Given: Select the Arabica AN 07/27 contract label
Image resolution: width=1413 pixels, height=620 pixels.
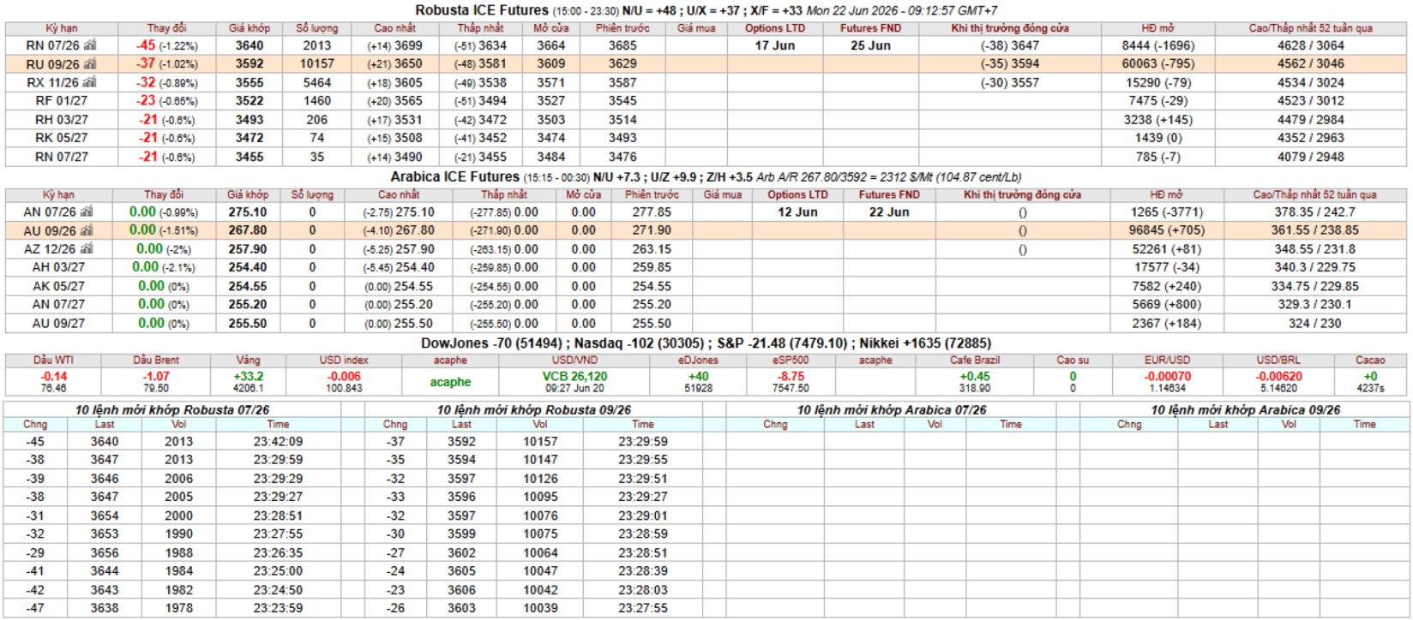Looking at the screenshot, I should coord(58,304).
